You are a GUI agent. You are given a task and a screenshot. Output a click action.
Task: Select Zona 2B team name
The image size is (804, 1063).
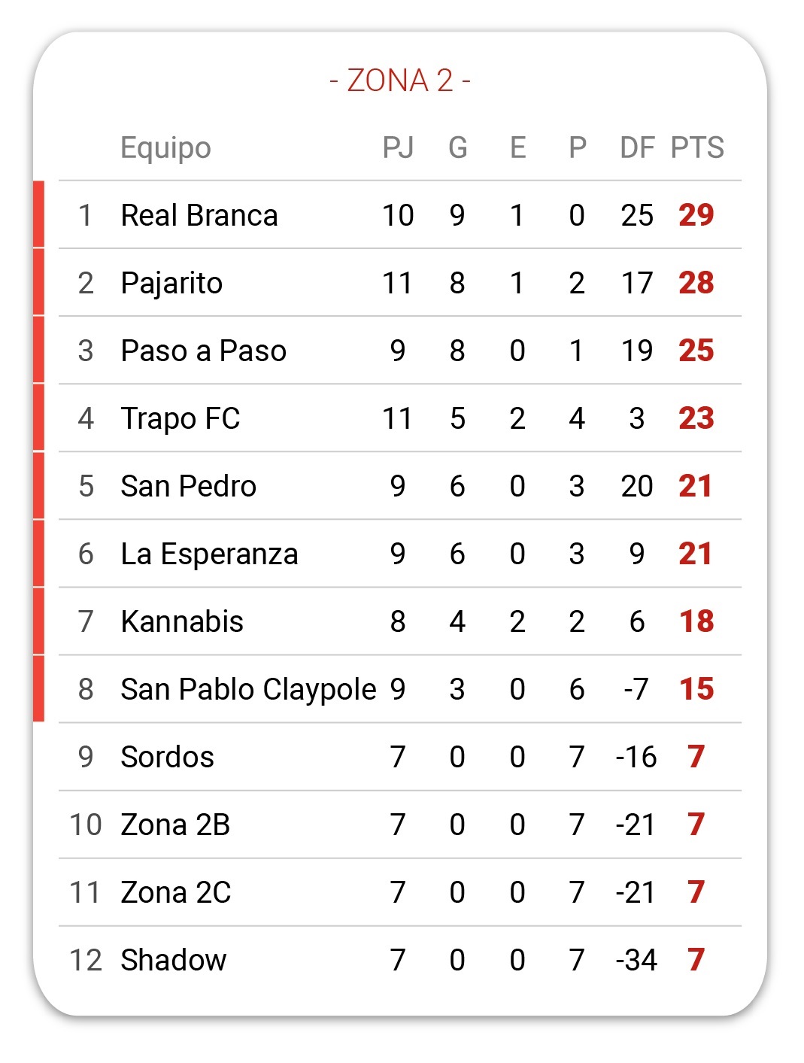click(x=175, y=825)
